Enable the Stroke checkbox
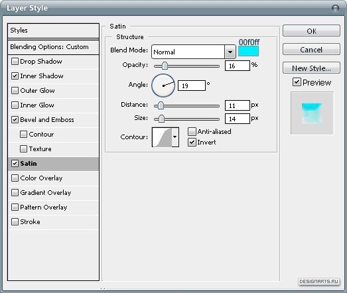Screen dimensions: 347x293 pyautogui.click(x=15, y=222)
